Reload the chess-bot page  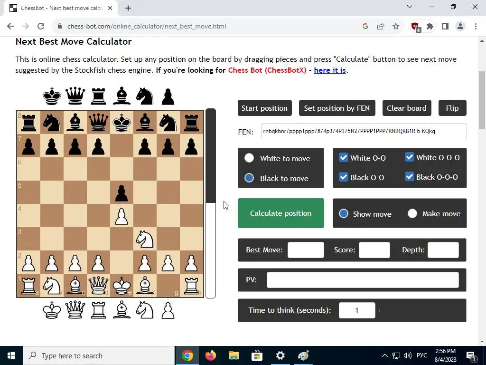(41, 27)
